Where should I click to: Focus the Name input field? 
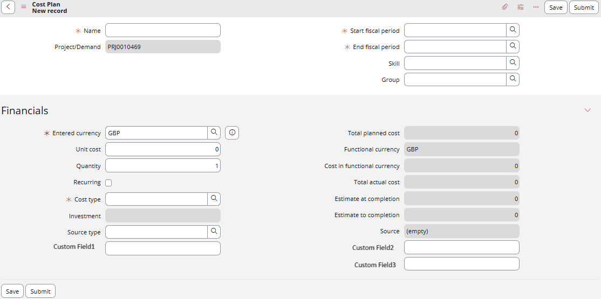coord(163,30)
